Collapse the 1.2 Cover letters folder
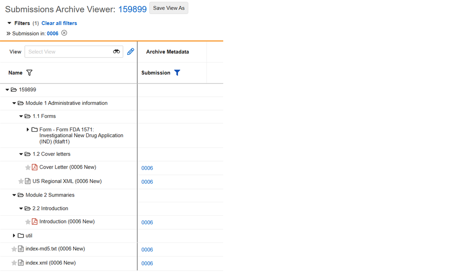The image size is (453, 274). 21,154
